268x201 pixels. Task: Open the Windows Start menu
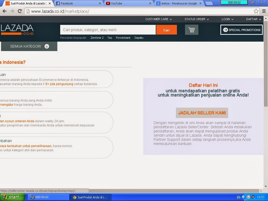[x=12, y=197]
